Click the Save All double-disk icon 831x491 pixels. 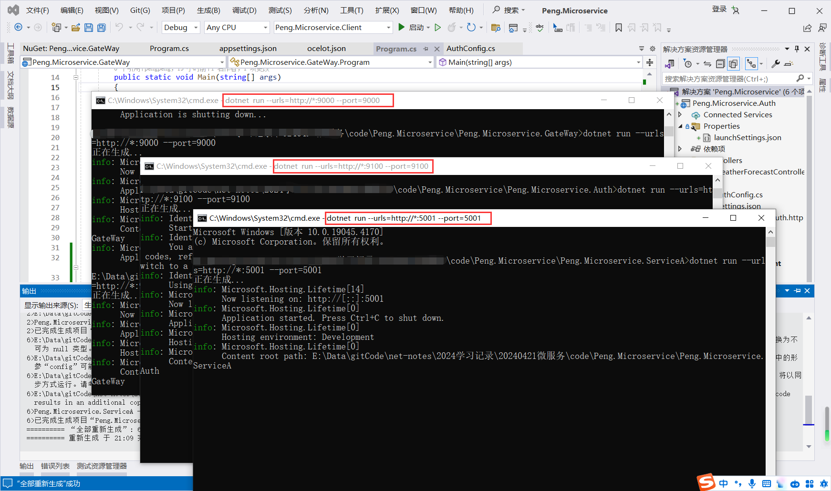[102, 28]
